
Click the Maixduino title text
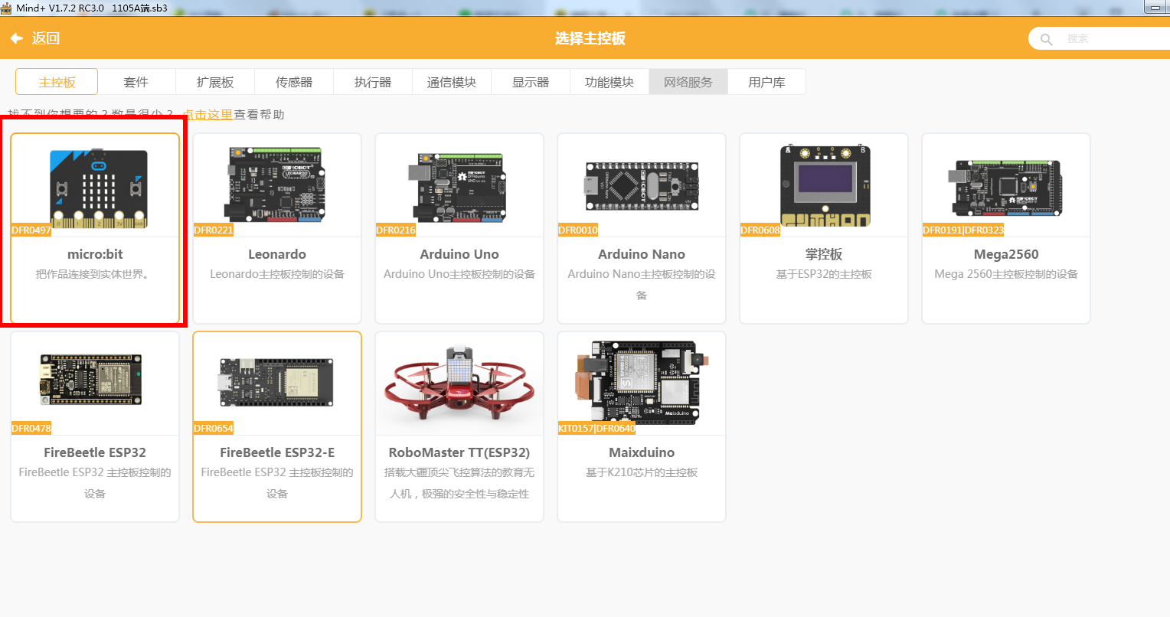(x=642, y=452)
